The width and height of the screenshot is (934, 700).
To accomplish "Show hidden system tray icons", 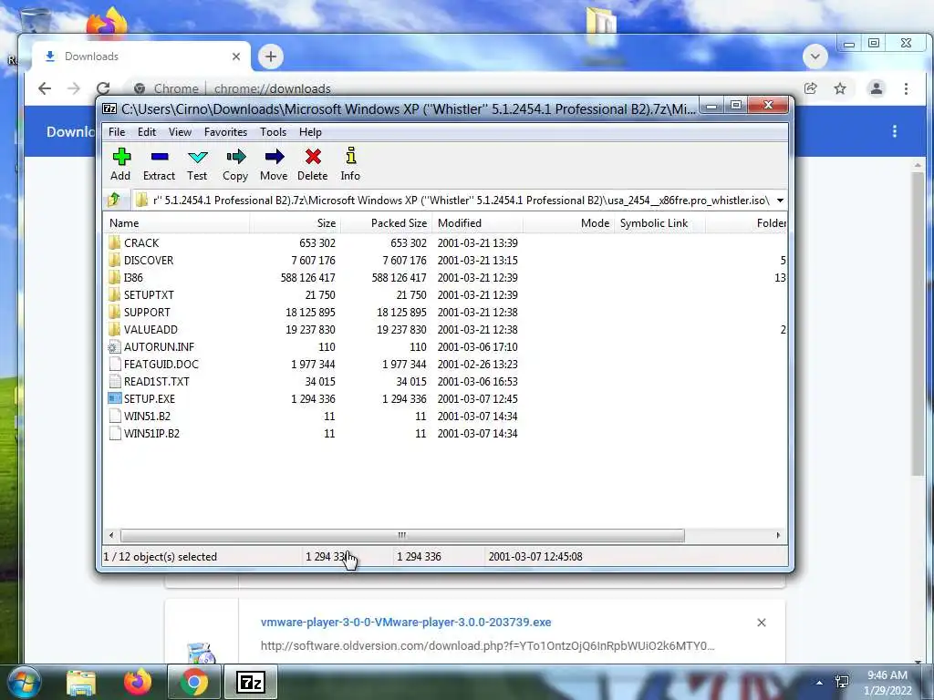I will click(x=820, y=683).
